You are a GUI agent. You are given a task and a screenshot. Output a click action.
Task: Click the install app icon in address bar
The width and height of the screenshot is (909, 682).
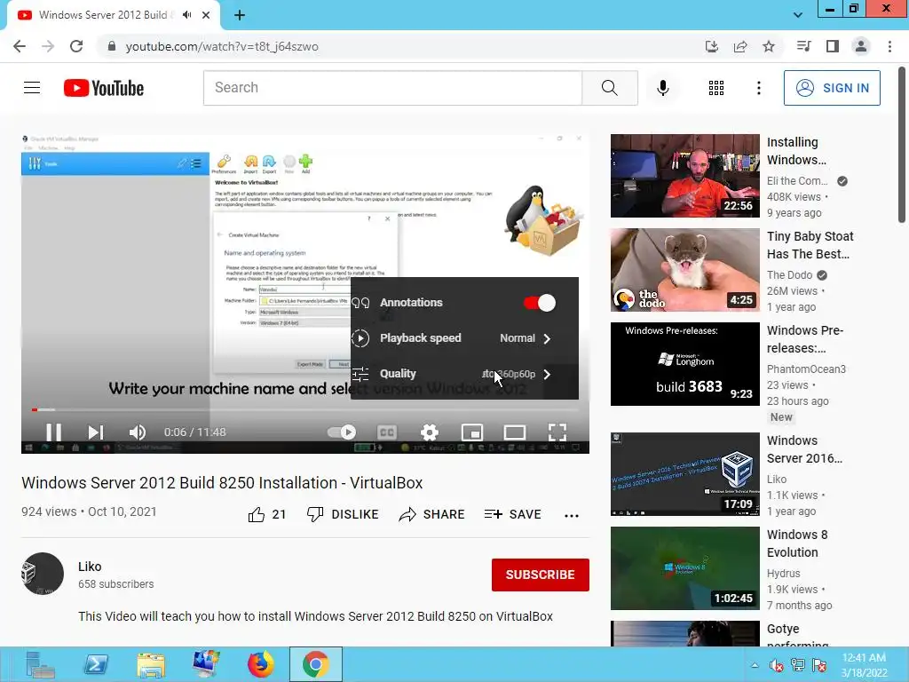coord(712,46)
